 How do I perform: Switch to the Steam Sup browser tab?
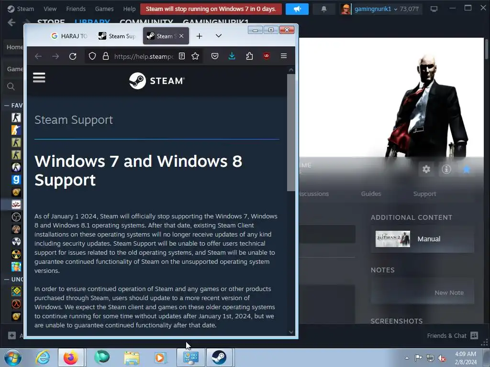[117, 36]
